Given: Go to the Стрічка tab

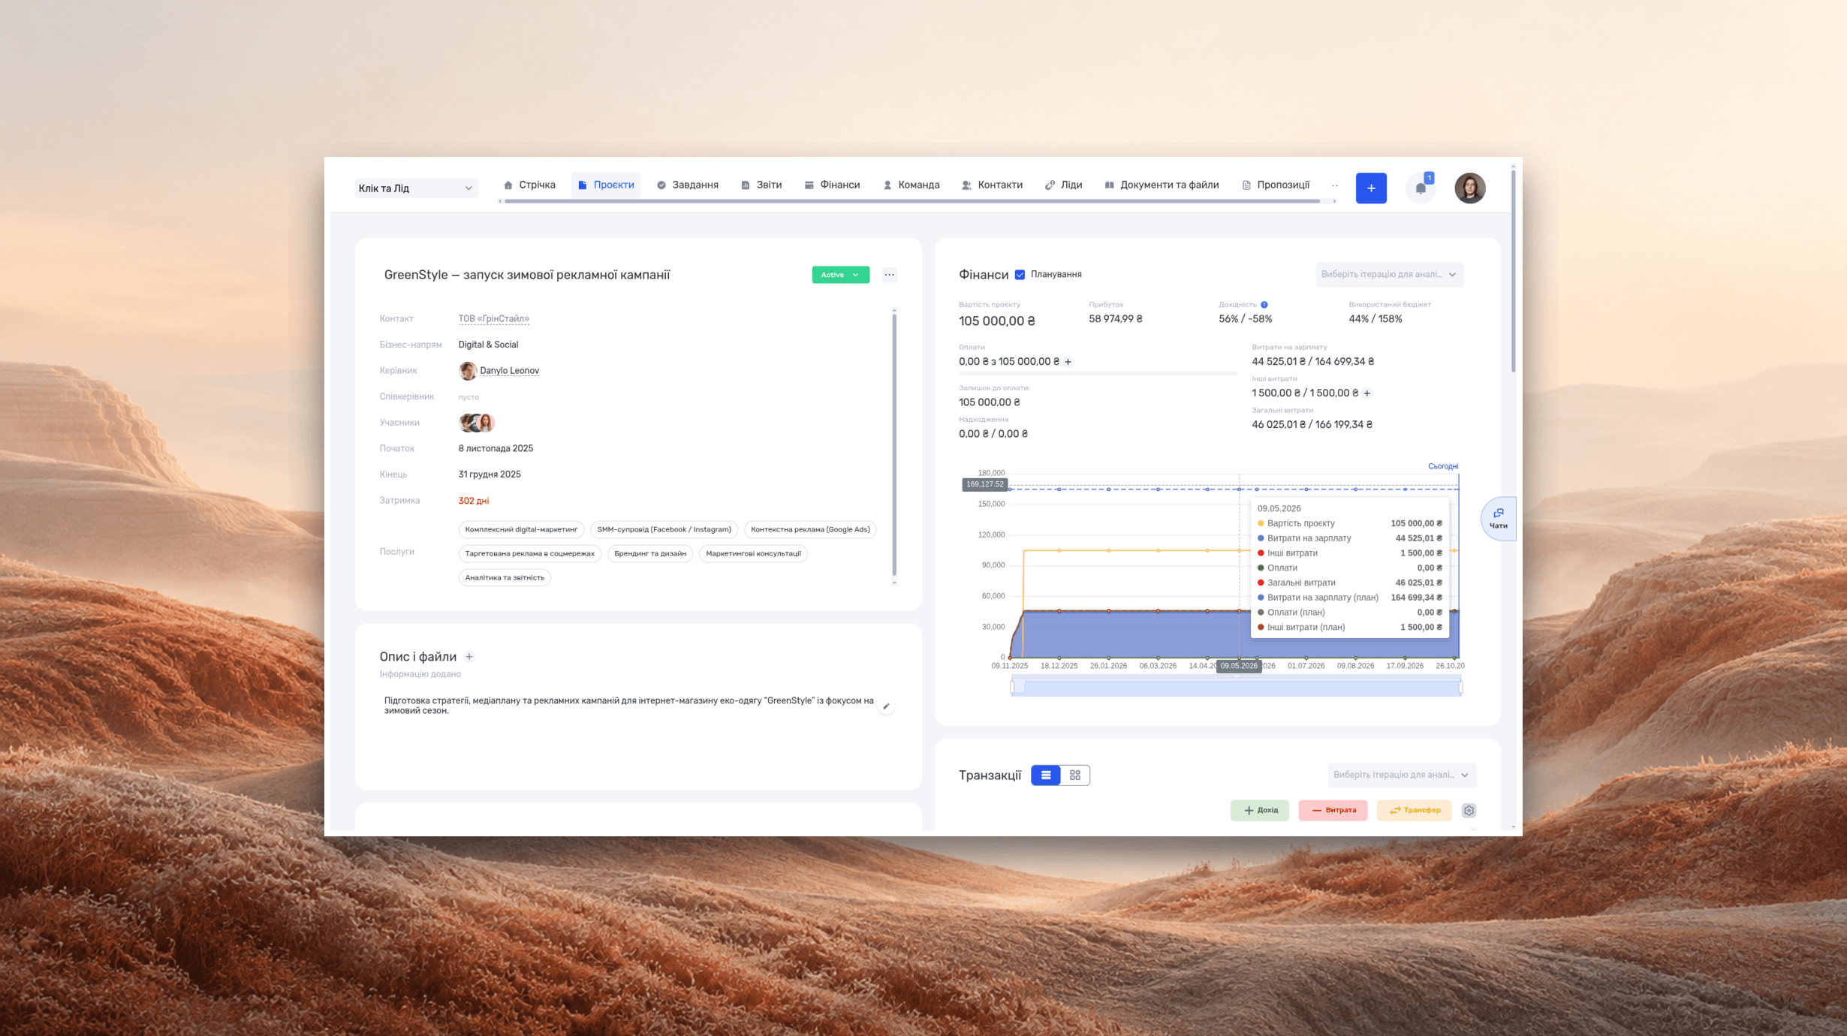Looking at the screenshot, I should tap(529, 185).
